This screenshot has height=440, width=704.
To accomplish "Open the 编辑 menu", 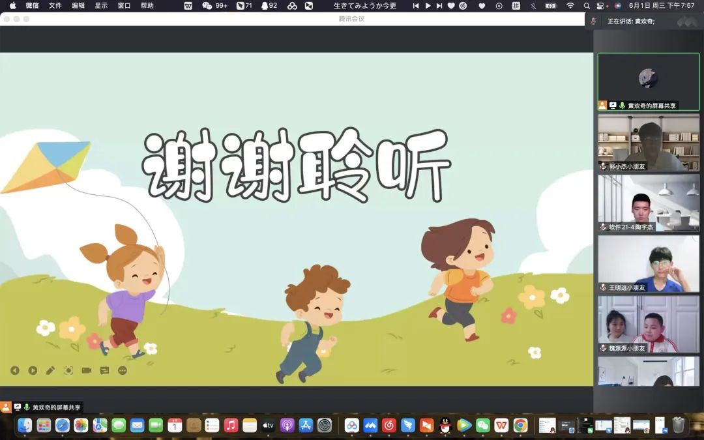I will coord(78,6).
